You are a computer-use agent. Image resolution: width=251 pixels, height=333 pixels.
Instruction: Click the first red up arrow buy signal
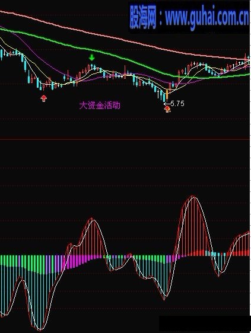tap(44, 98)
